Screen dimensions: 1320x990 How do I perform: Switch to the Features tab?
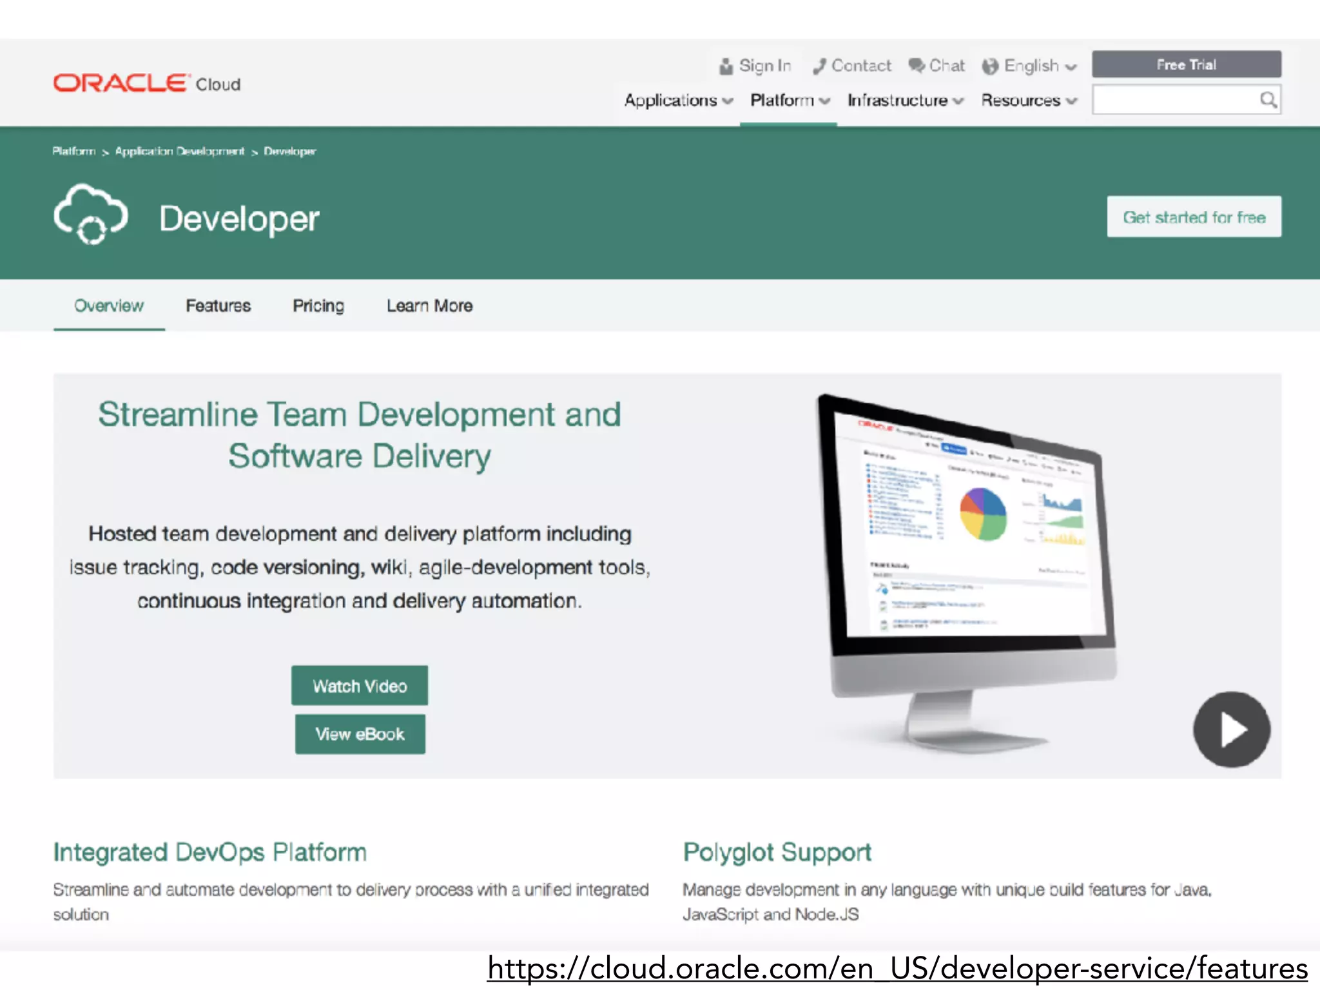[x=218, y=306]
